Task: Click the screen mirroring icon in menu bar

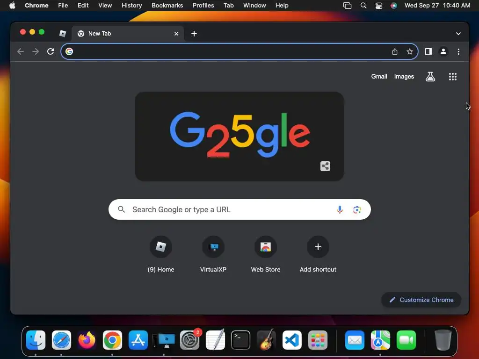Action: [x=348, y=6]
